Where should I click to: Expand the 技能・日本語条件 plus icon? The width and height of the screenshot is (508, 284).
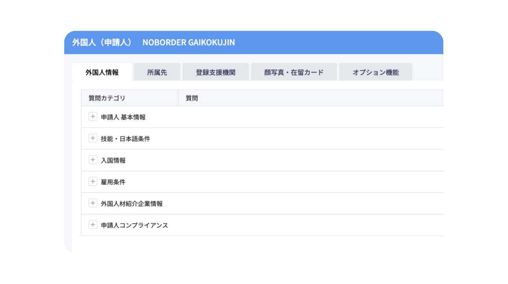pyautogui.click(x=93, y=138)
